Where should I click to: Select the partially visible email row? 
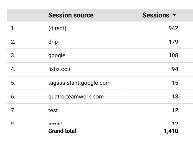100,121
